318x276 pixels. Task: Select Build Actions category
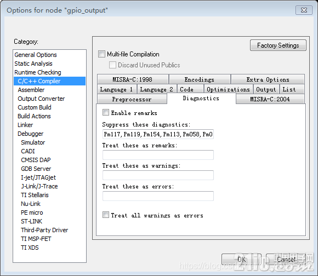34,116
